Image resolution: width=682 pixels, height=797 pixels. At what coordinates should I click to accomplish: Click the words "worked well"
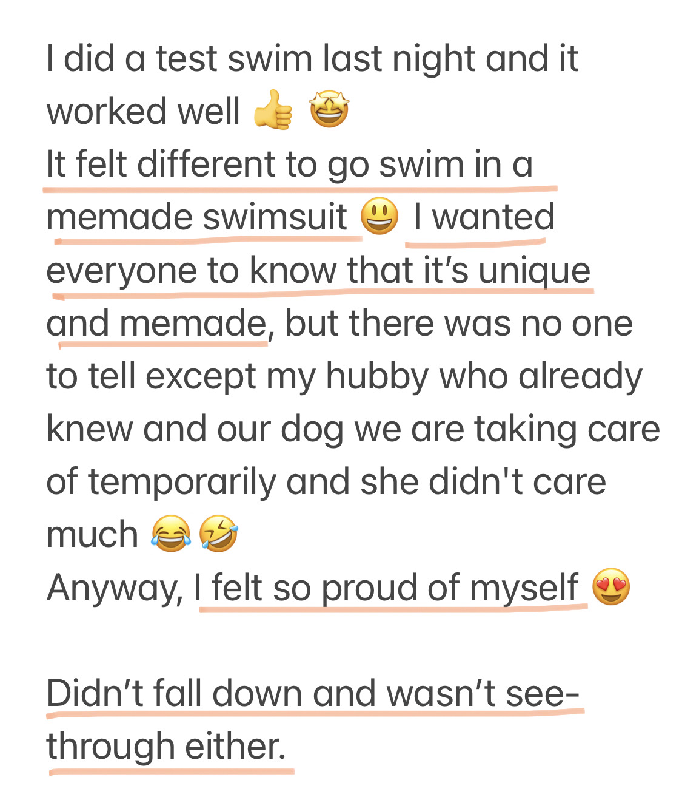[x=143, y=111]
